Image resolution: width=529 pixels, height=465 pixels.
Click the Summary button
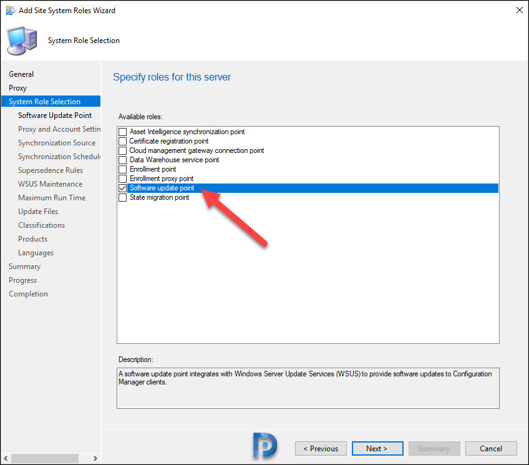[434, 449]
